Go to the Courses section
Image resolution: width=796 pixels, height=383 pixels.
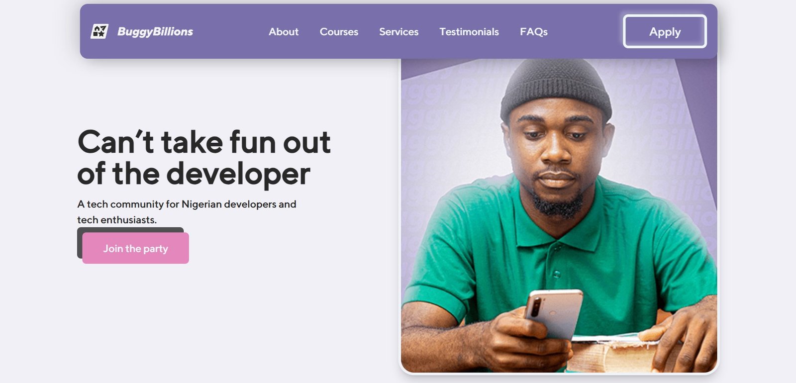pyautogui.click(x=339, y=31)
